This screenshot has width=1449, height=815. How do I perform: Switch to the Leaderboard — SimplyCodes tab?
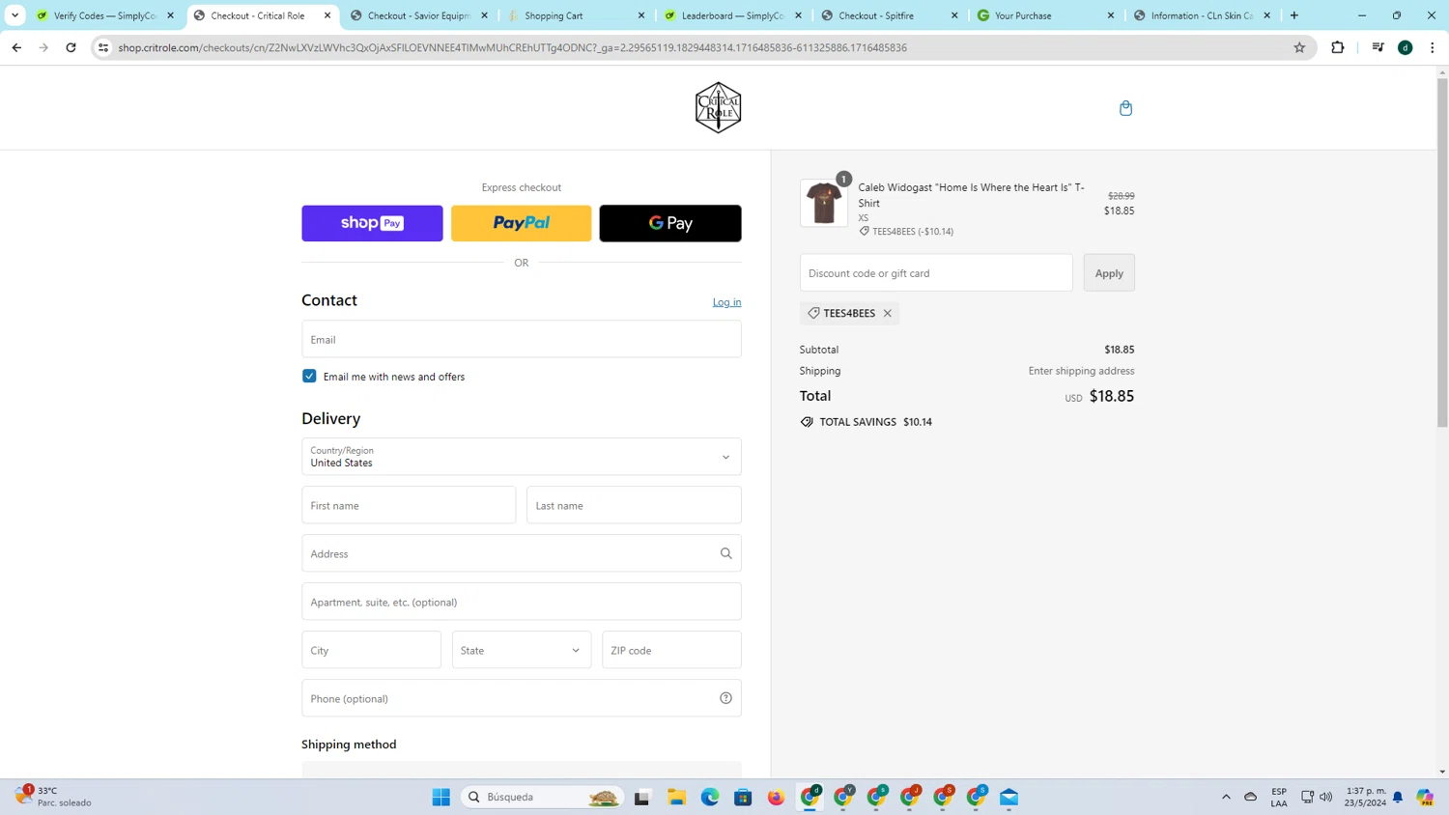point(734,15)
